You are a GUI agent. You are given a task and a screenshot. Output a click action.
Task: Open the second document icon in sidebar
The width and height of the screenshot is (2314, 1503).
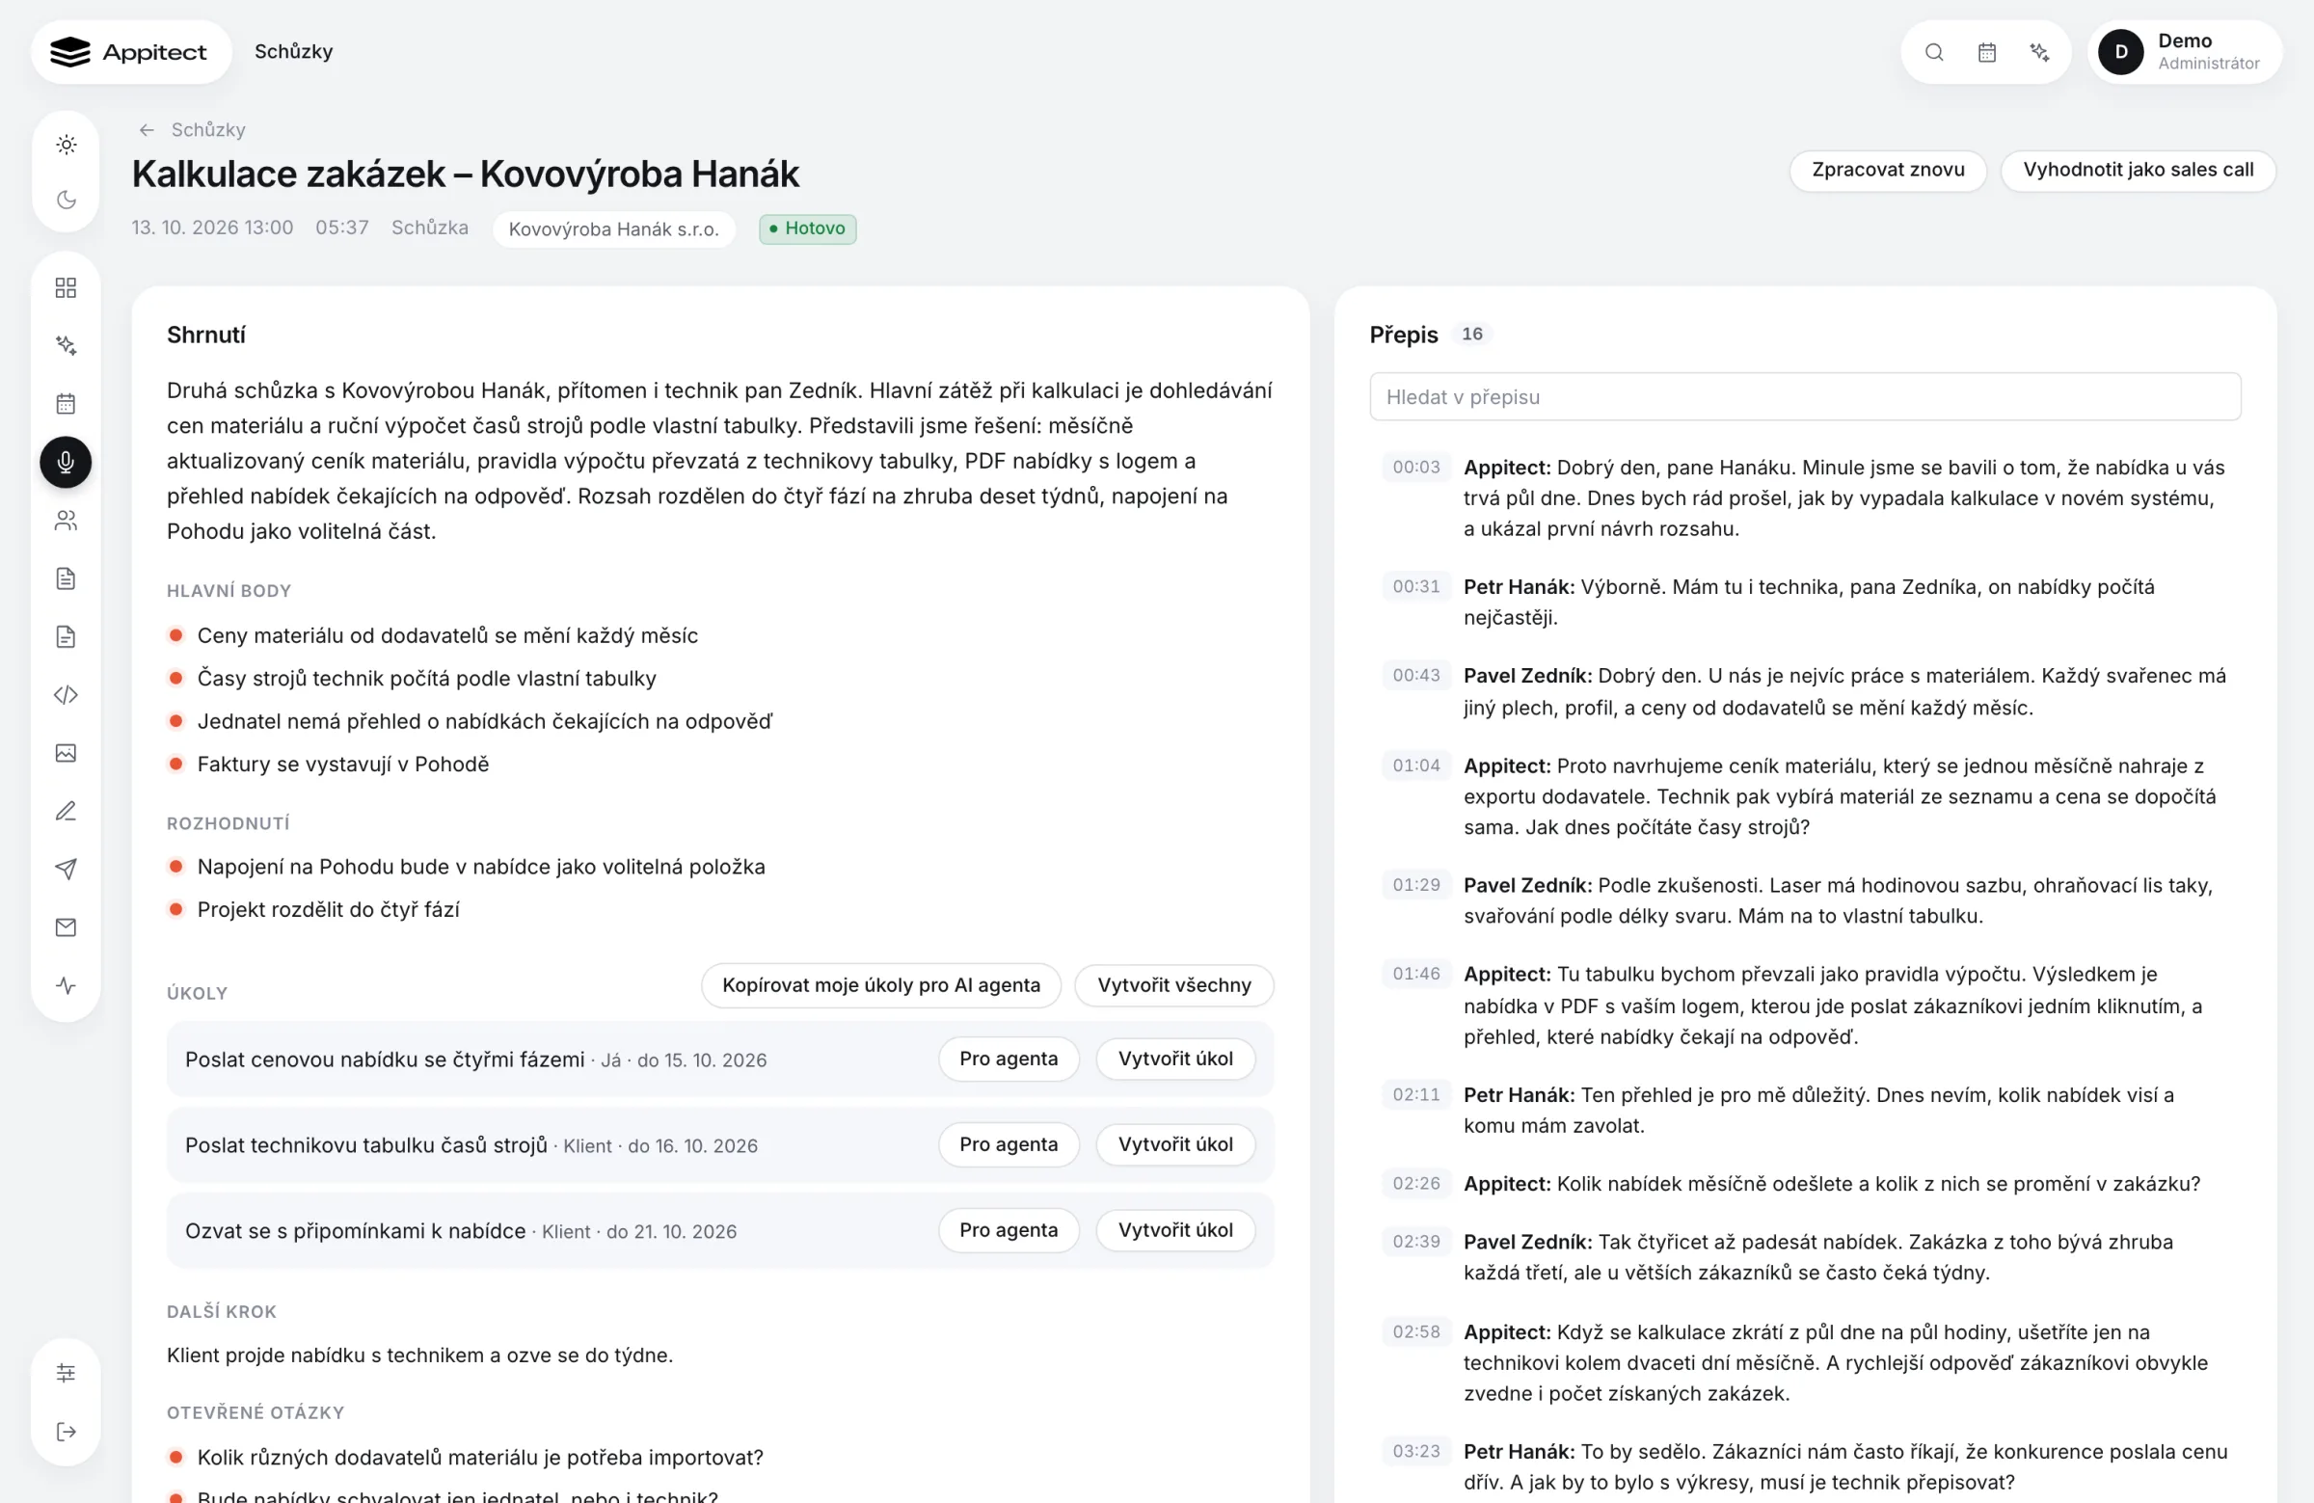click(67, 637)
